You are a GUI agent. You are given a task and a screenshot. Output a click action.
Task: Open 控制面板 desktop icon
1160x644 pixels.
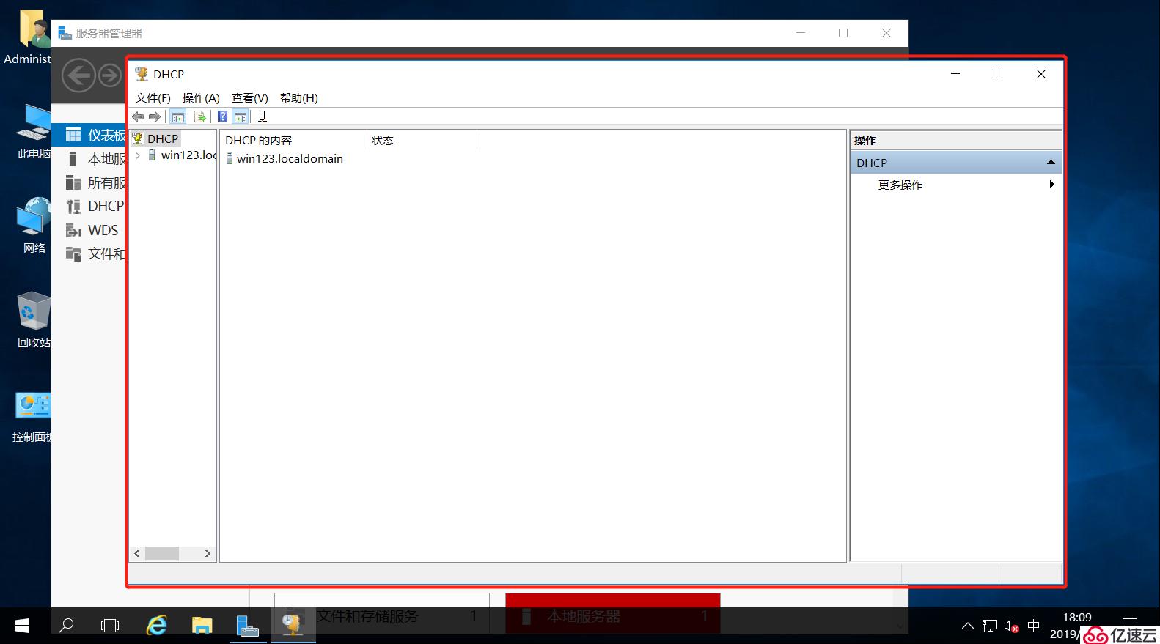[32, 416]
